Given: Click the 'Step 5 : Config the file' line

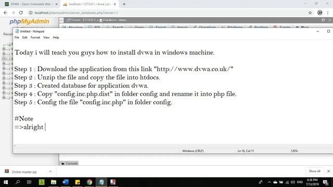Looking at the screenshot, I should pyautogui.click(x=93, y=102).
